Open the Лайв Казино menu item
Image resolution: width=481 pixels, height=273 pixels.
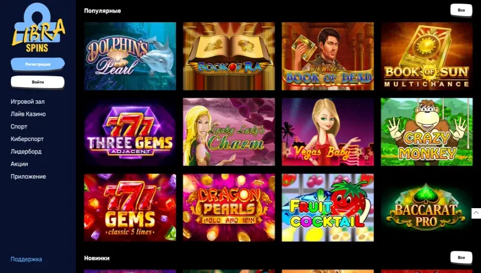click(x=28, y=114)
